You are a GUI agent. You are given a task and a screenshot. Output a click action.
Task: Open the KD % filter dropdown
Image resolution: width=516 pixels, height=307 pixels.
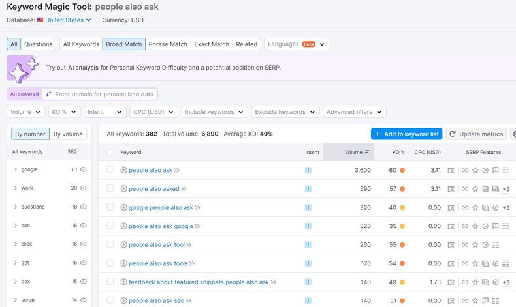[x=64, y=112]
